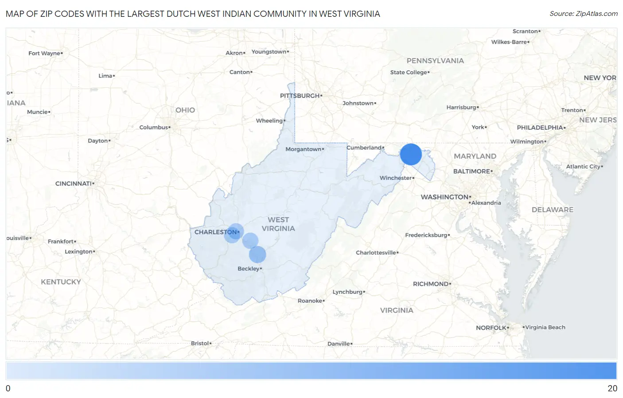Click the Trenton city label

(x=572, y=110)
